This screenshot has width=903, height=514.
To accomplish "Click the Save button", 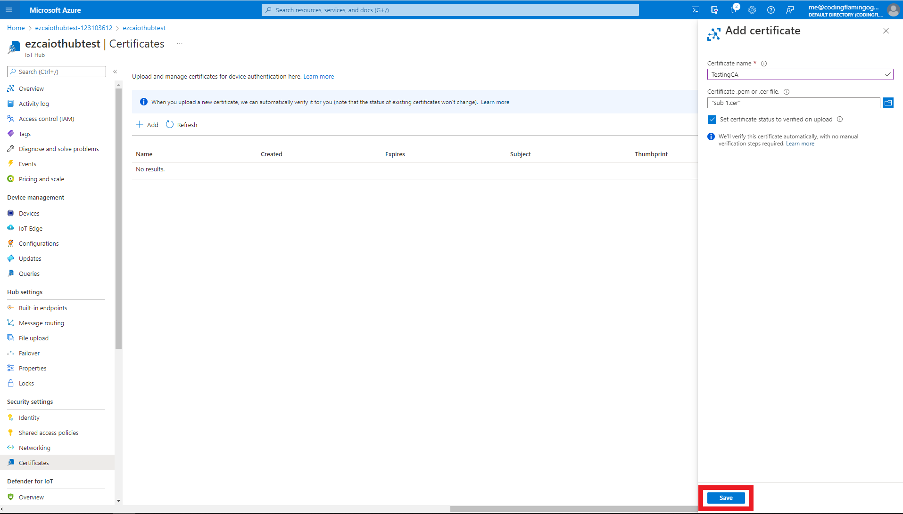I will pyautogui.click(x=726, y=498).
